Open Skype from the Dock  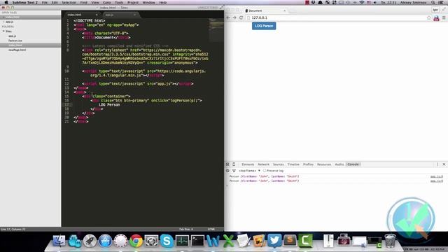pyautogui.click(x=167, y=241)
